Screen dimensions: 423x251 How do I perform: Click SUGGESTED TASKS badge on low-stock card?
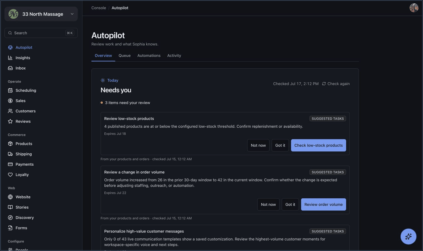pos(328,119)
